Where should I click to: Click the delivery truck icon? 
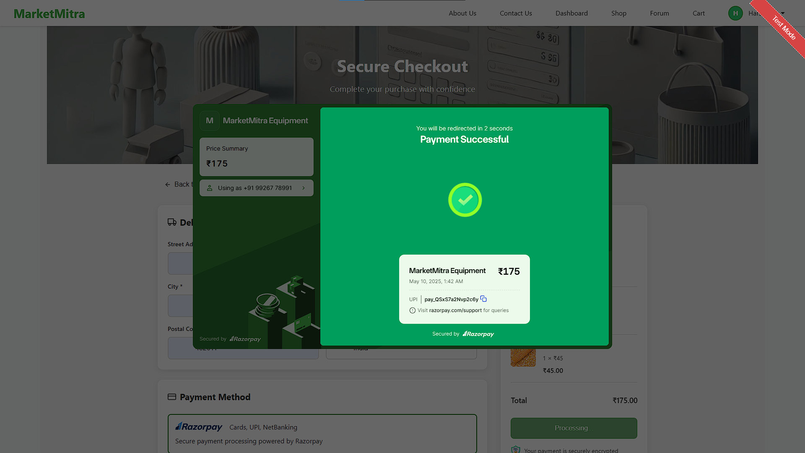click(x=172, y=222)
